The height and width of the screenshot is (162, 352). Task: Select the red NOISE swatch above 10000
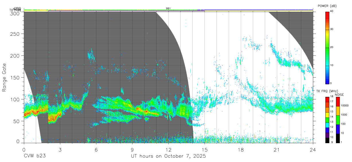338,102
